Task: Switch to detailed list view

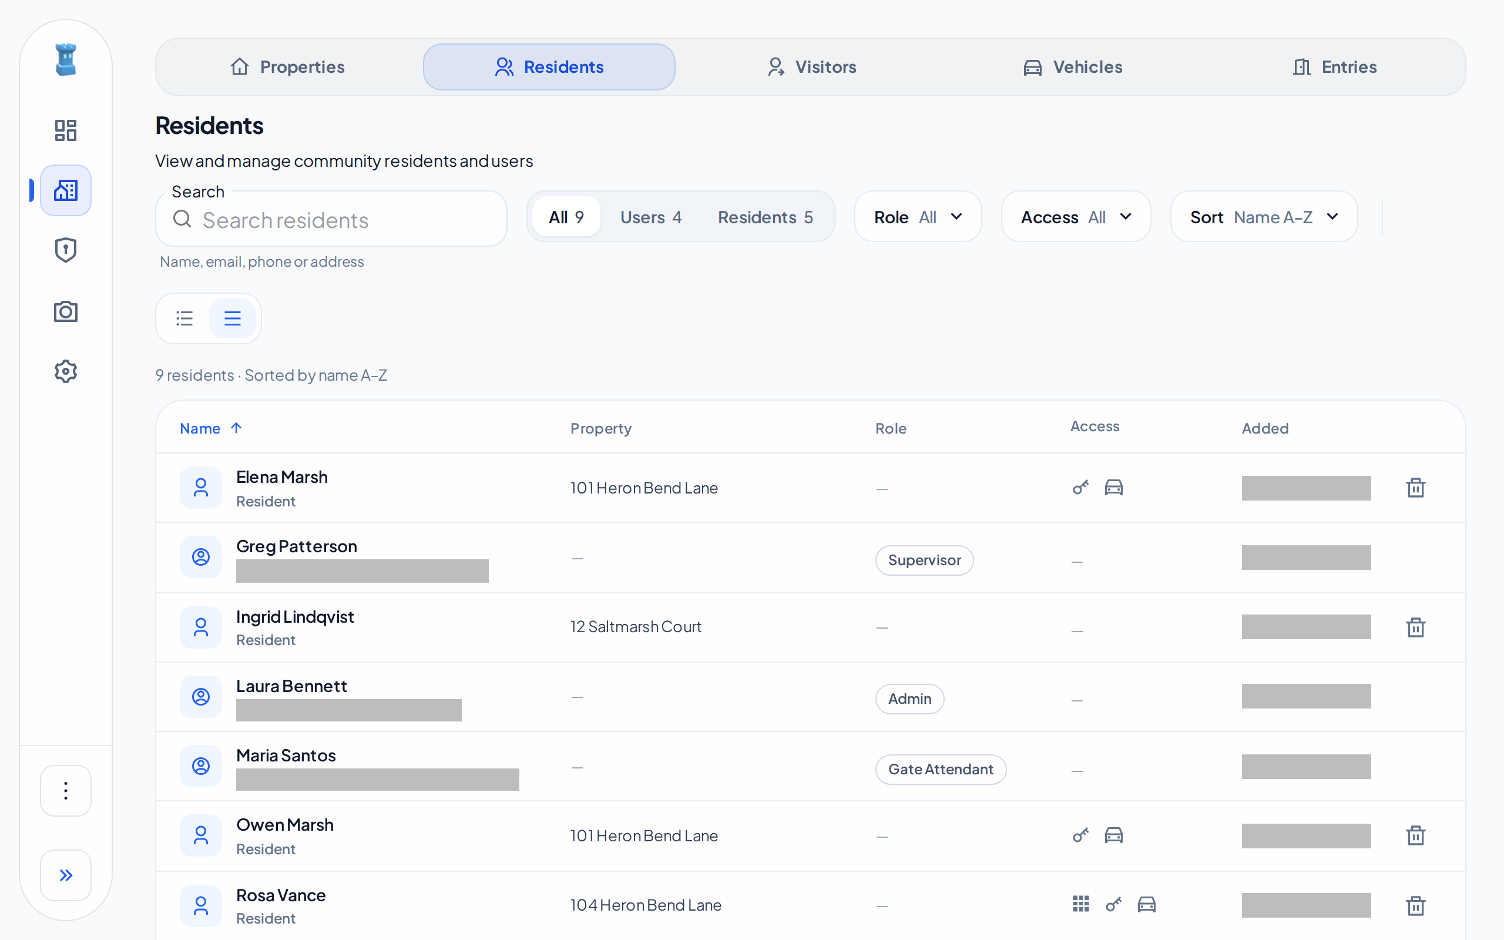Action: [184, 318]
